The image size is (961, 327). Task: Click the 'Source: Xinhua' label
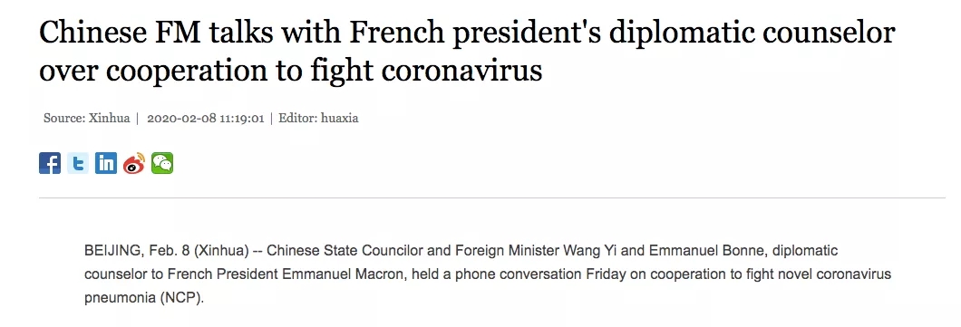click(86, 118)
